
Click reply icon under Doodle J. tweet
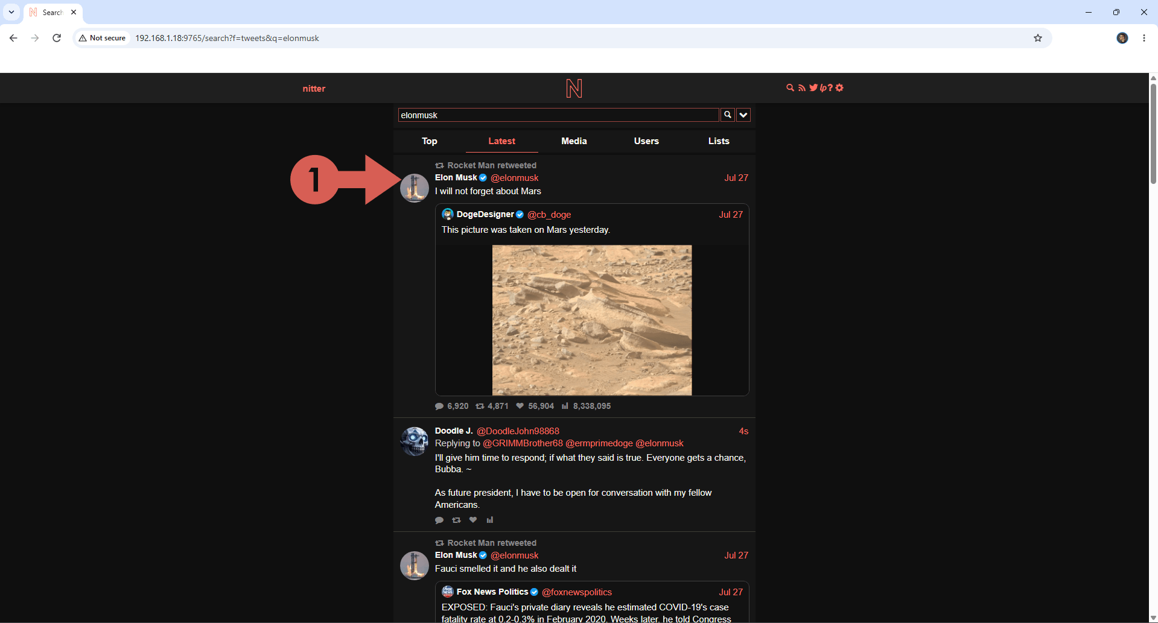click(439, 520)
